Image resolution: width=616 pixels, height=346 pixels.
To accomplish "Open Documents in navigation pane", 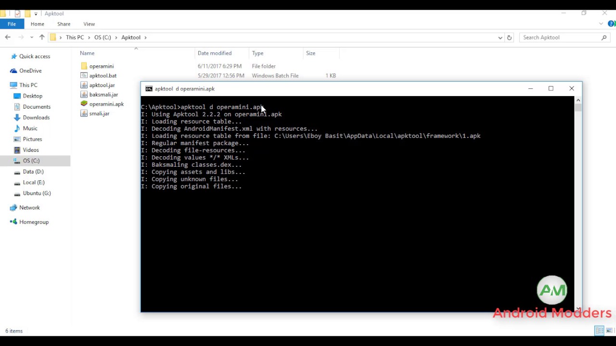I will (x=37, y=107).
